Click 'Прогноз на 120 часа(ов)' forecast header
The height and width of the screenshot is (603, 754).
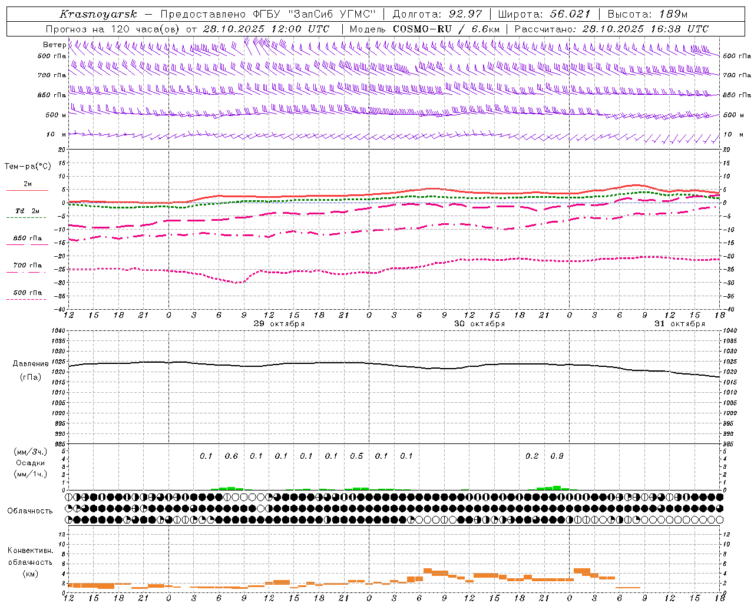tap(113, 29)
